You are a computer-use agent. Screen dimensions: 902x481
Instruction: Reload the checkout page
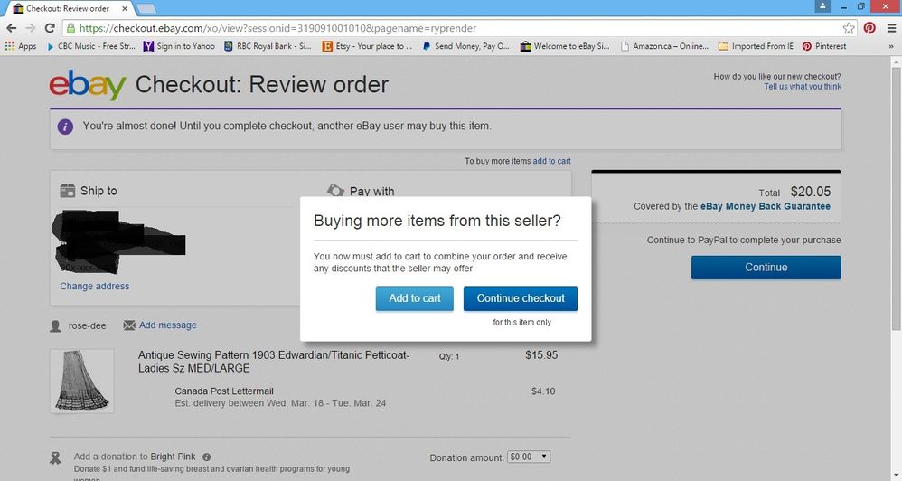point(50,28)
